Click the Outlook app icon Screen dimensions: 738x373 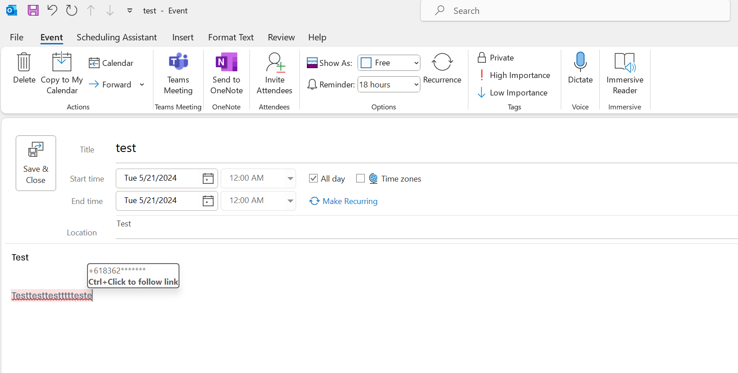click(12, 10)
